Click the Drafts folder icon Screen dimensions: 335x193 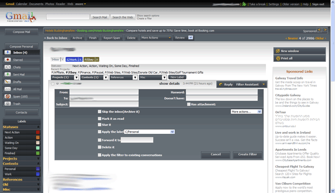click(x=7, y=82)
